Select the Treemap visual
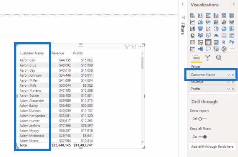Image resolution: width=238 pixels, height=157 pixels. point(232,28)
